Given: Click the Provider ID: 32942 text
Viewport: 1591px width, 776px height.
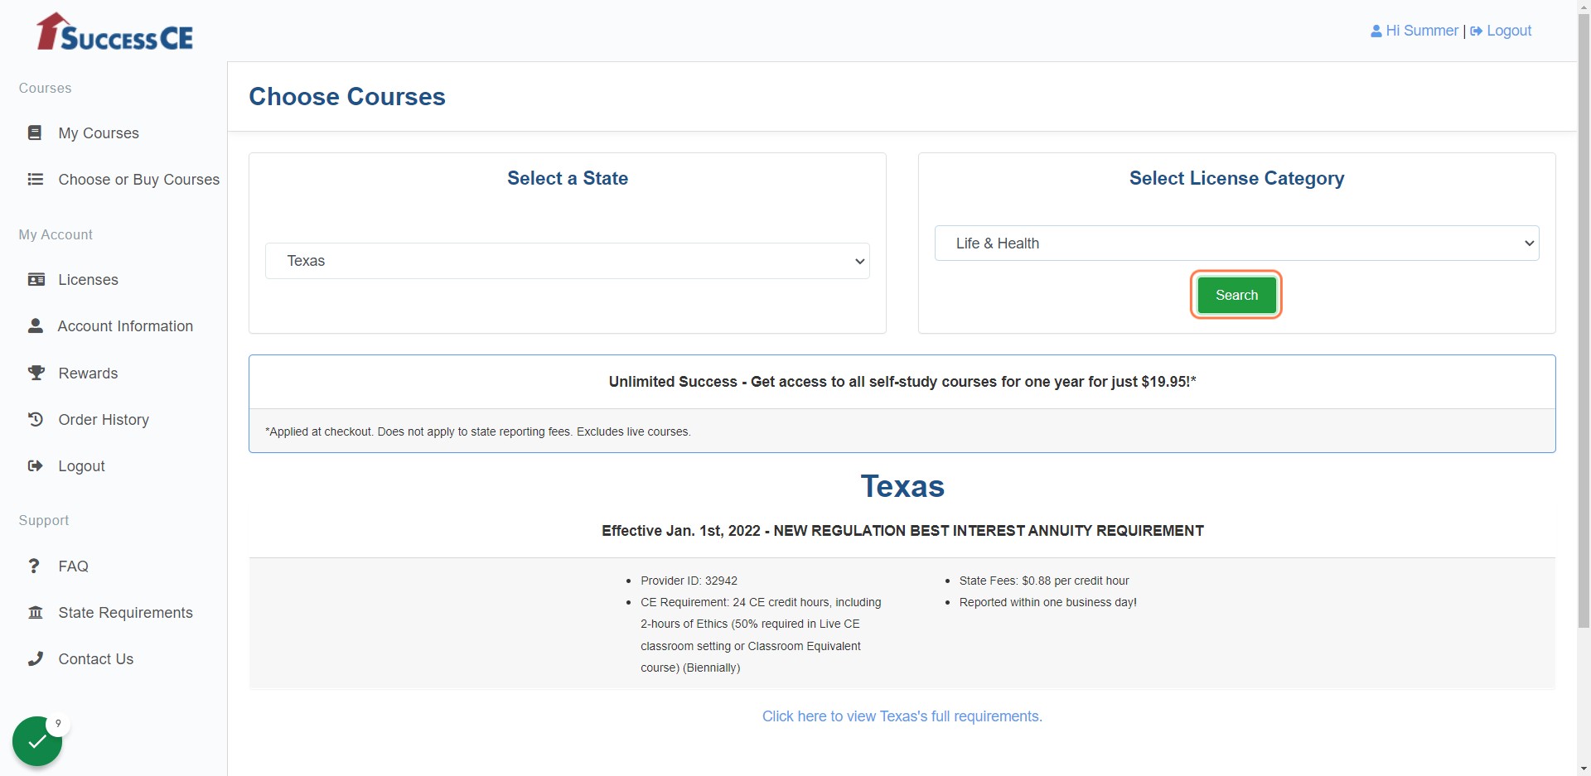Looking at the screenshot, I should click(x=689, y=581).
